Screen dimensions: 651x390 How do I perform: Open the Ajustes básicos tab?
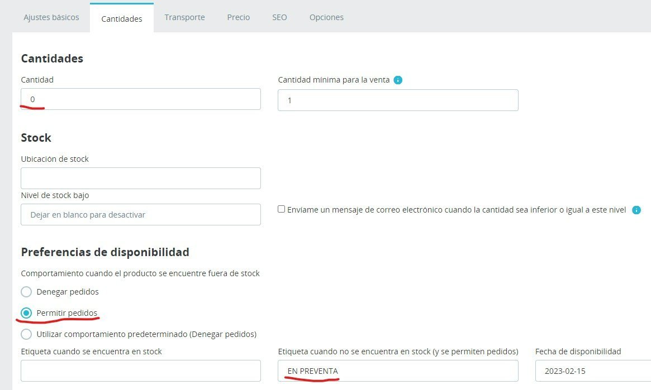point(51,17)
